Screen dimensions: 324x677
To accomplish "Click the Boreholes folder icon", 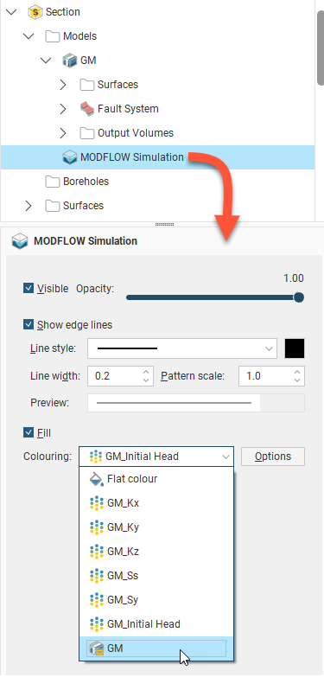I will pos(53,182).
